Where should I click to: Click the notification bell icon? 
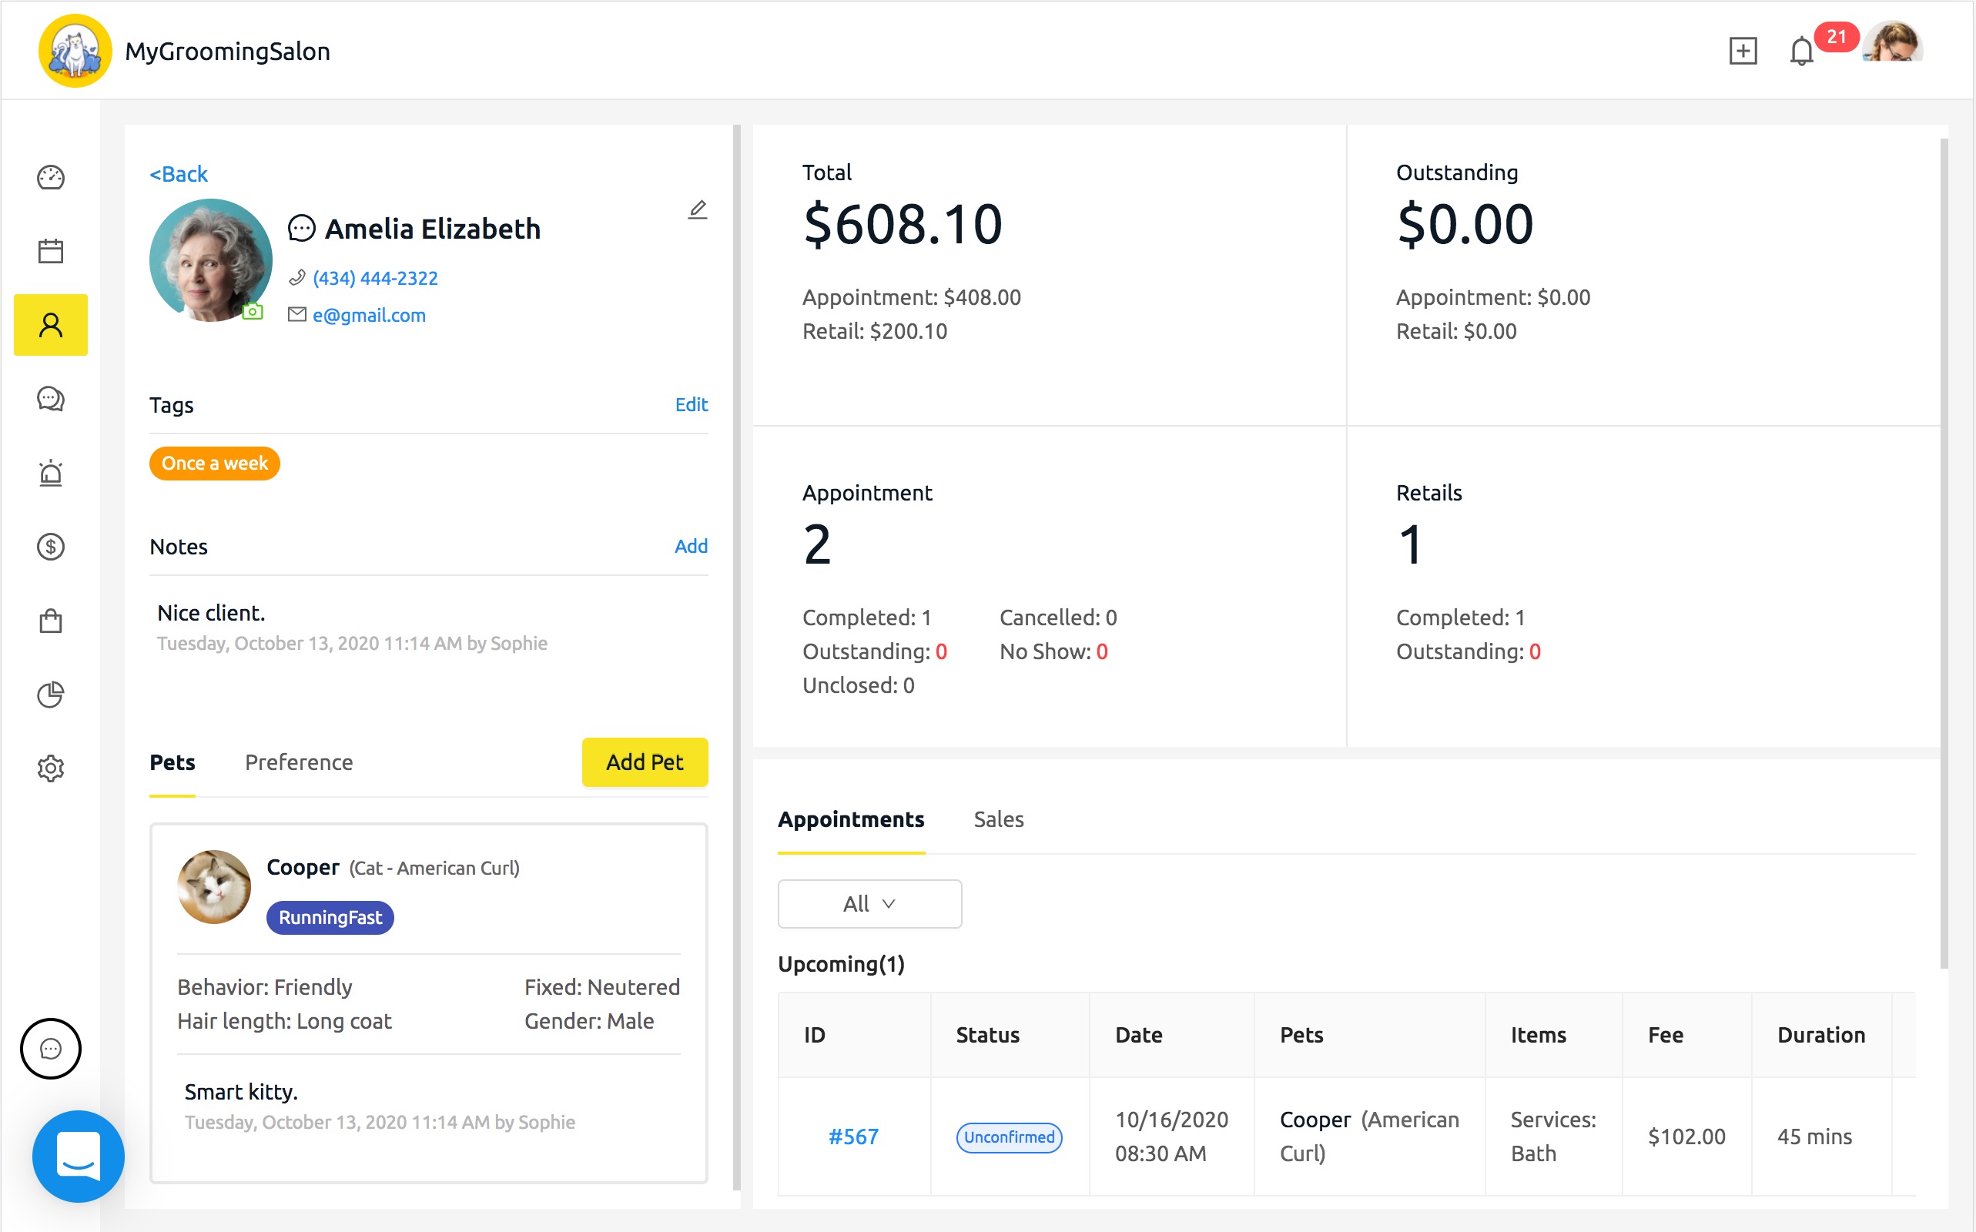(x=1800, y=52)
